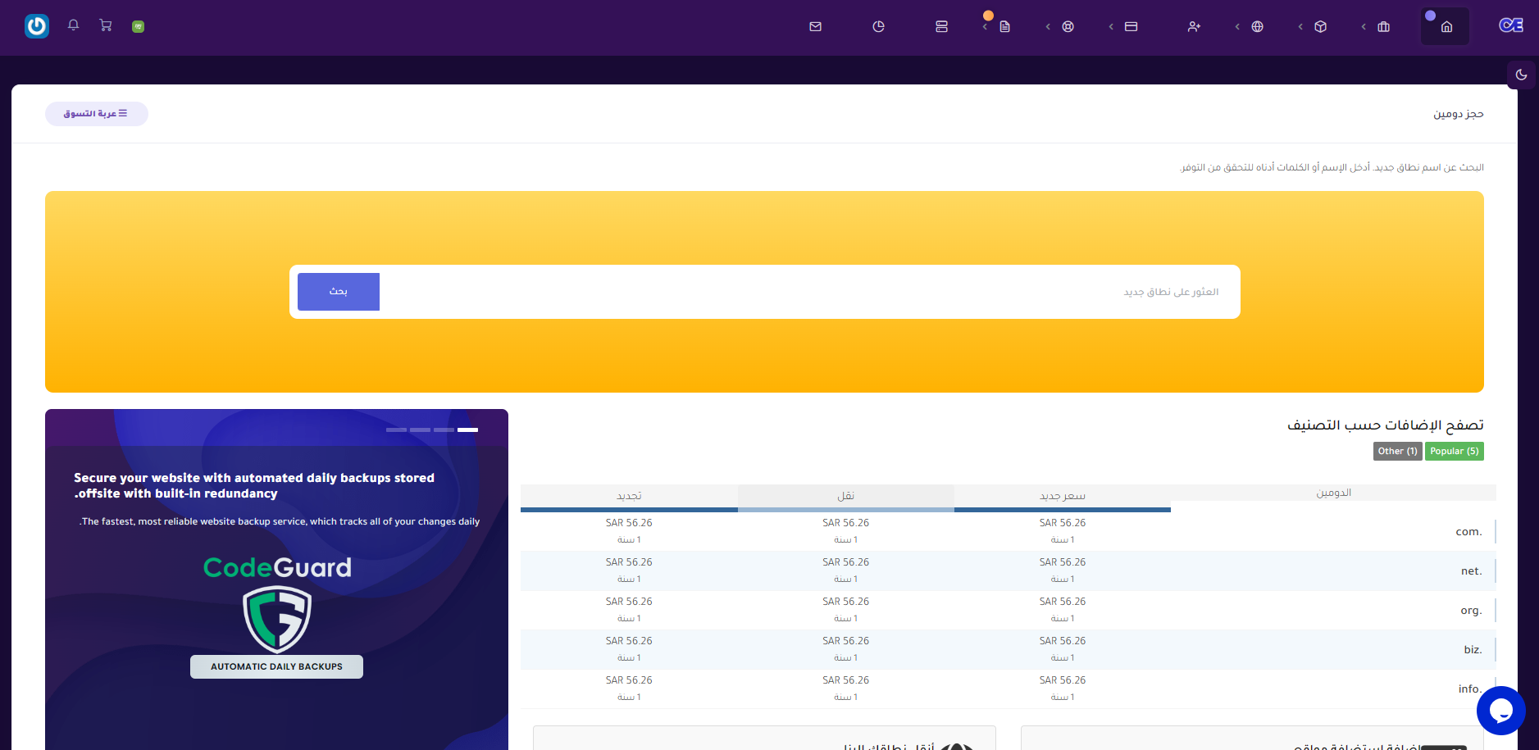The width and height of the screenshot is (1539, 750).
Task: Toggle dark mode with the moon icon
Action: click(1521, 75)
